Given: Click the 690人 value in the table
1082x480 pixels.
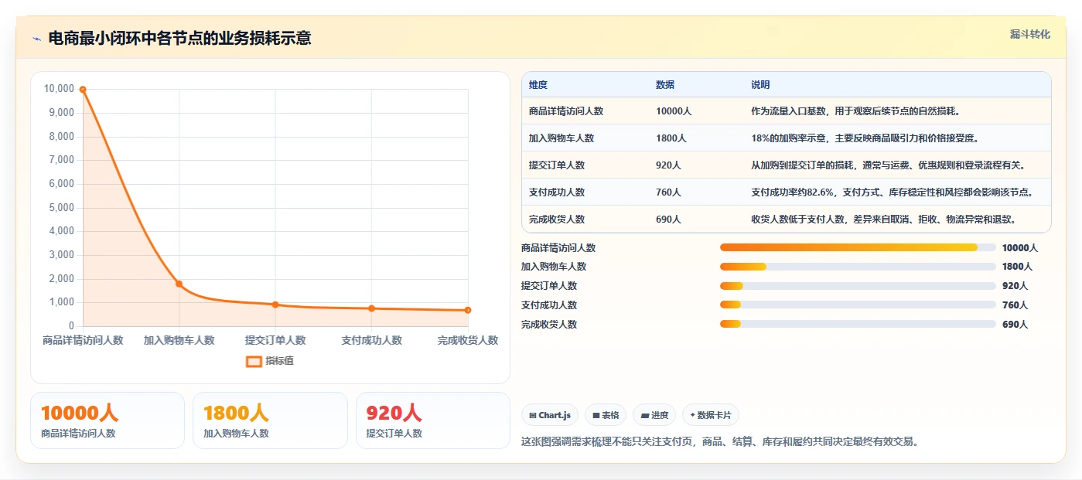Looking at the screenshot, I should pos(668,220).
